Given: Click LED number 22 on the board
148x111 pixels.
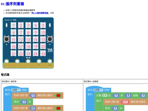Looking at the screenshot, I should [x=21, y=53].
